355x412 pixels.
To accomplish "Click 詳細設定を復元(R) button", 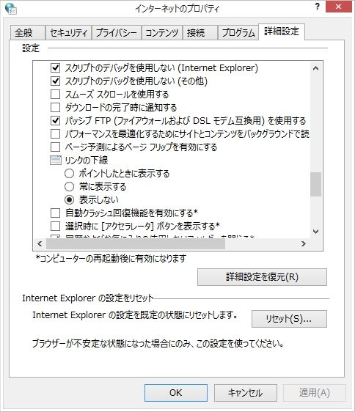I will pyautogui.click(x=262, y=277).
